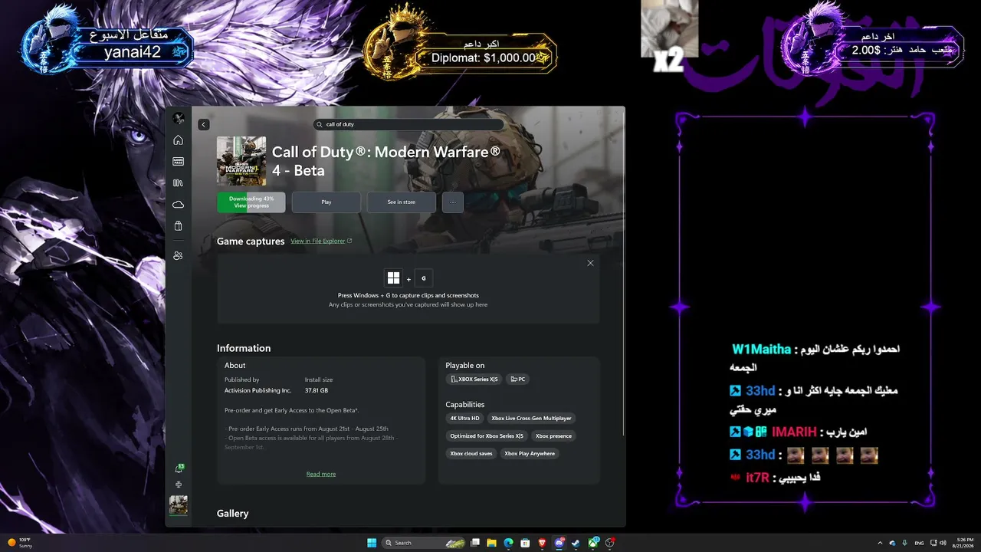Click the Windows key icon in captures hint
Viewport: 981px width, 552px height.
tap(394, 278)
